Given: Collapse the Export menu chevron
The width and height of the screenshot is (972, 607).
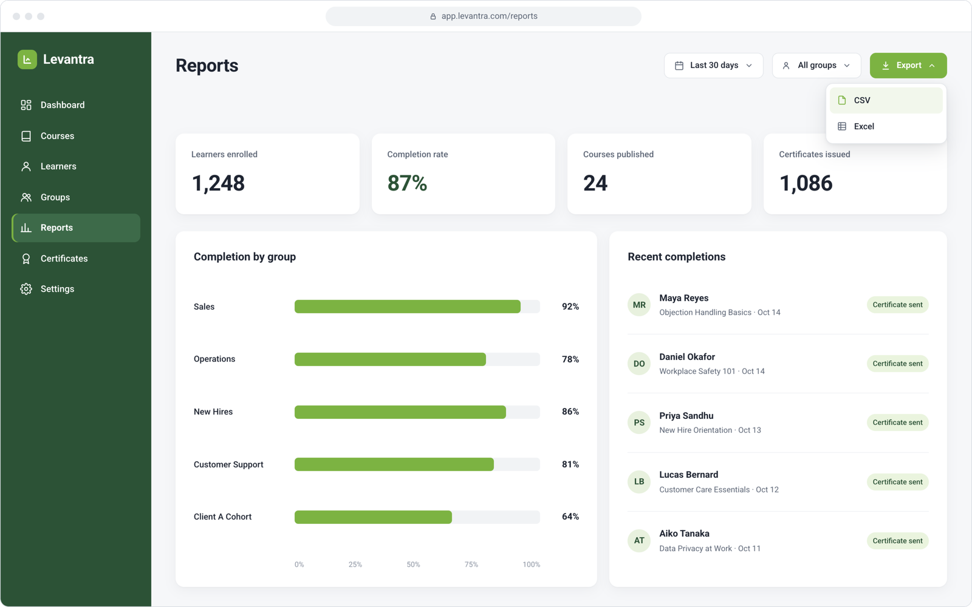Looking at the screenshot, I should pos(932,66).
